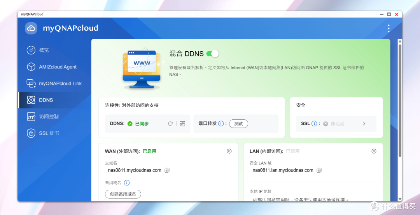420x215 pixels.
Task: Open the DDNS activity log icon
Action: pyautogui.click(x=182, y=123)
